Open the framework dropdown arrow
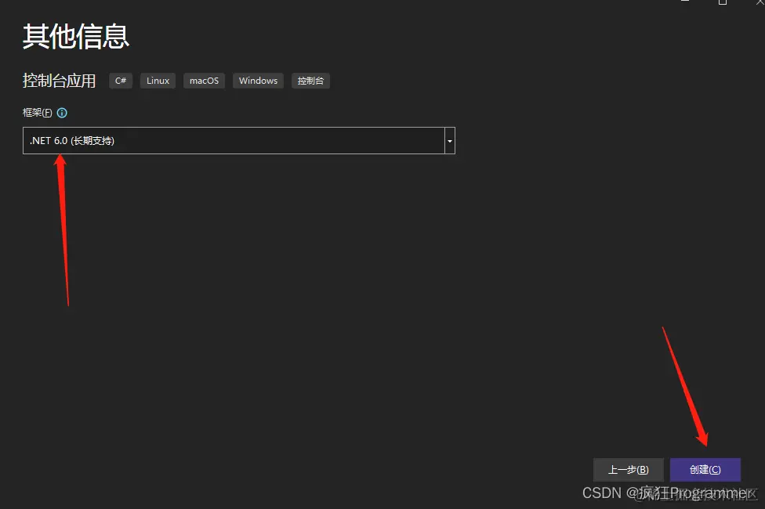This screenshot has height=509, width=765. (450, 140)
